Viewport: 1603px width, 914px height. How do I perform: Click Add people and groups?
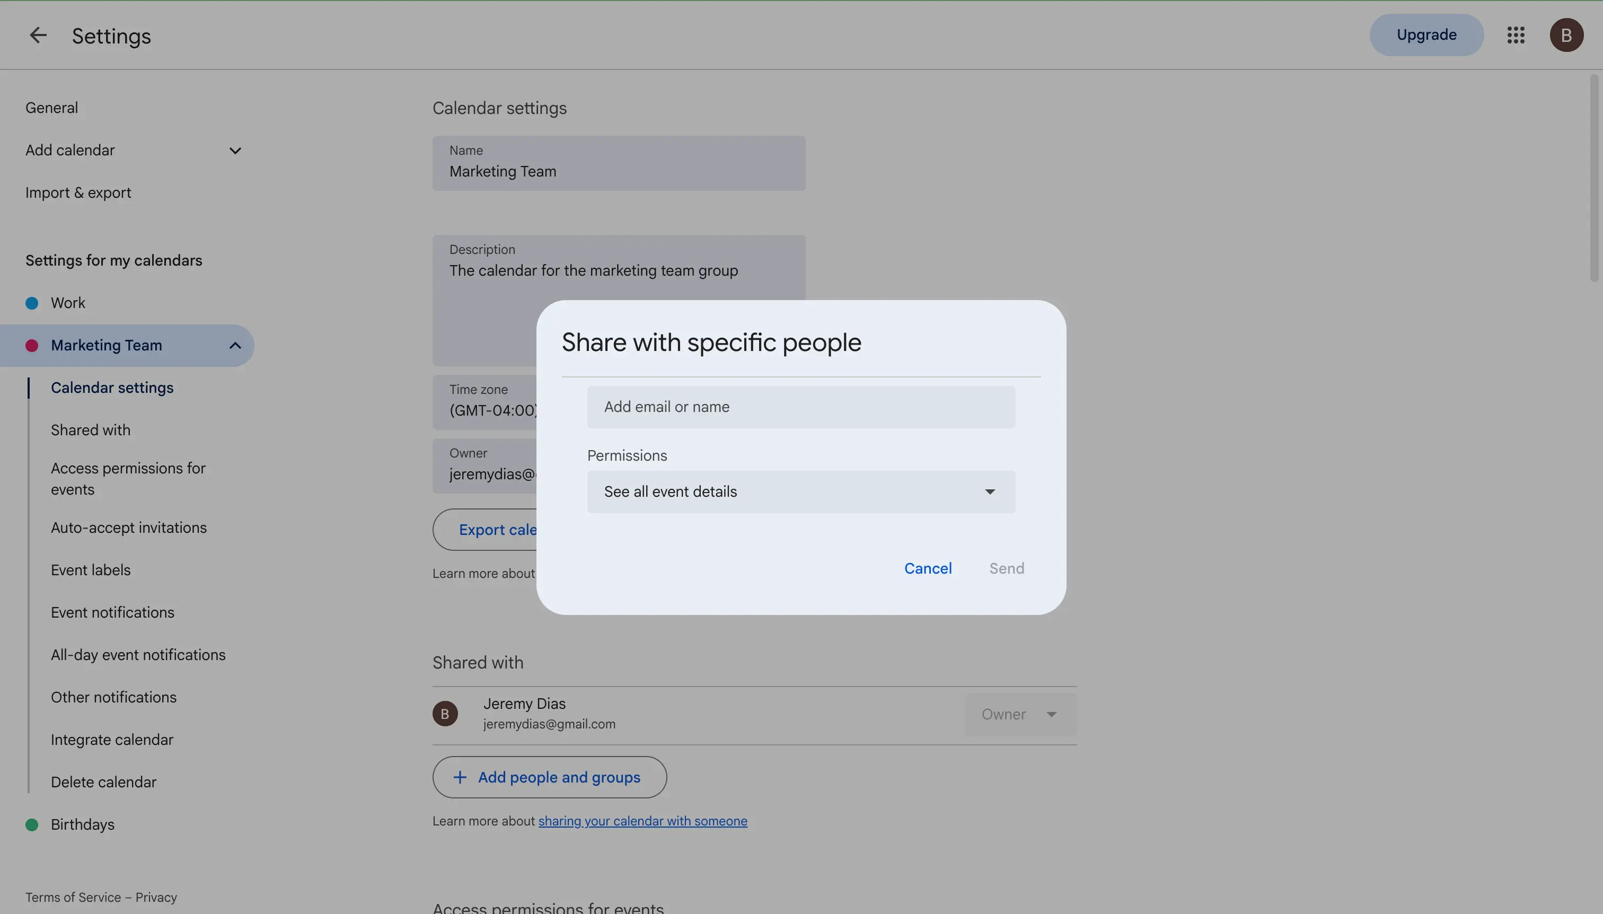point(549,778)
